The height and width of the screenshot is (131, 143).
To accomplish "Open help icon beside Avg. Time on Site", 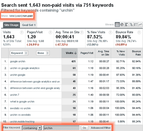I will click(82, 33).
